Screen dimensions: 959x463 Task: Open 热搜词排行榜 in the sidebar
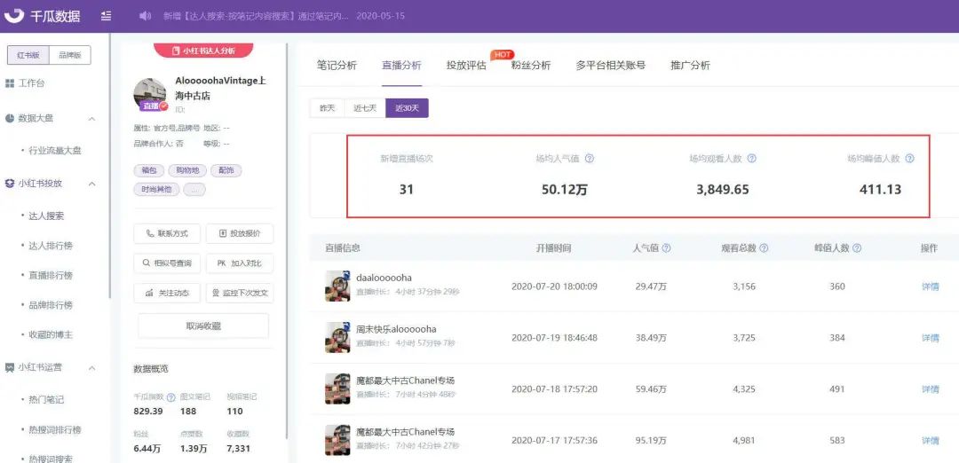pos(55,429)
